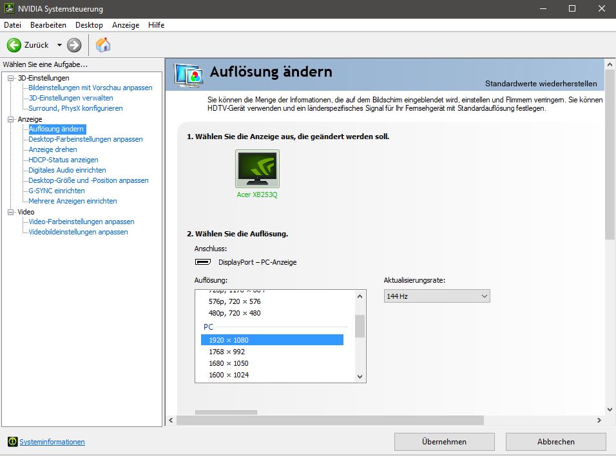Open the home icon in the toolbar
The width and height of the screenshot is (616, 456).
pyautogui.click(x=103, y=45)
